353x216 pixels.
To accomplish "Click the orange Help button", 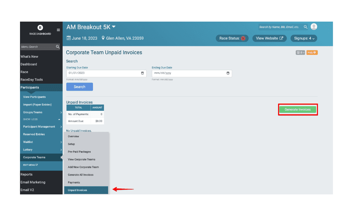I will 312,53.
